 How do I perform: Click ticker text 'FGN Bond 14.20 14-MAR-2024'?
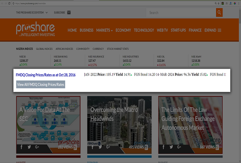[154, 75]
